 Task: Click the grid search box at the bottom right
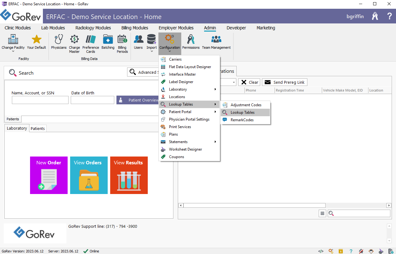coord(359,213)
